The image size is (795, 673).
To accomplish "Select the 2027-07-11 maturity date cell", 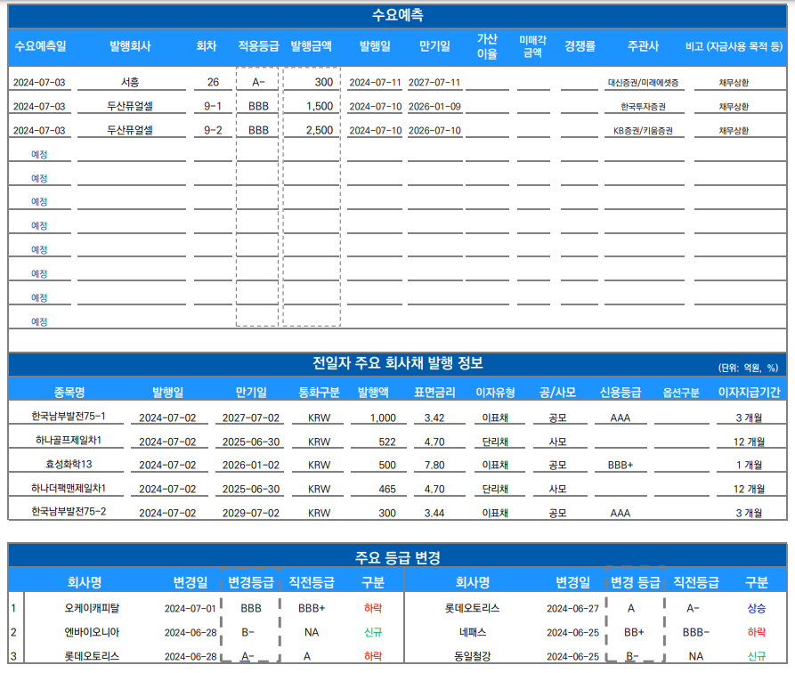I will (434, 83).
